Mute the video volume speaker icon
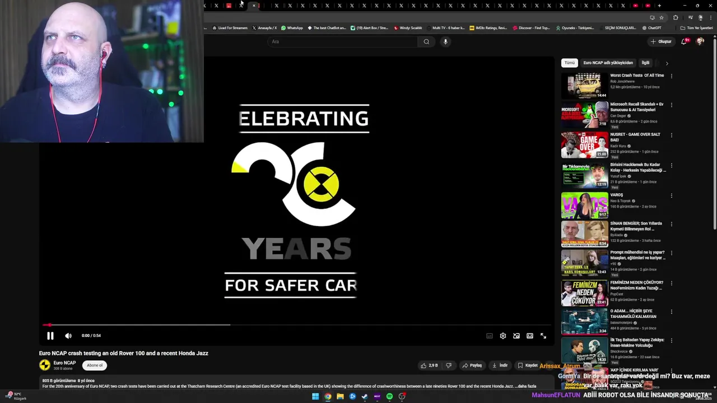Image resolution: width=717 pixels, height=403 pixels. [x=68, y=336]
